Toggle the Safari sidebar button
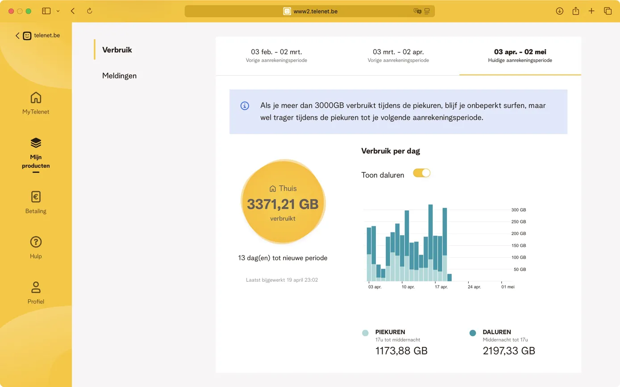620x387 pixels. click(x=46, y=11)
